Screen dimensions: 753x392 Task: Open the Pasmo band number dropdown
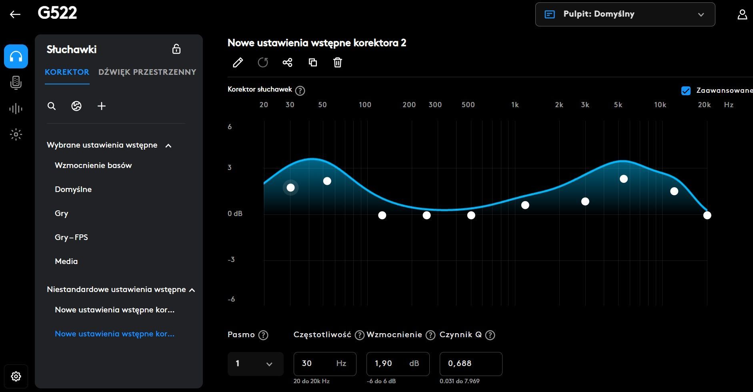tap(255, 364)
